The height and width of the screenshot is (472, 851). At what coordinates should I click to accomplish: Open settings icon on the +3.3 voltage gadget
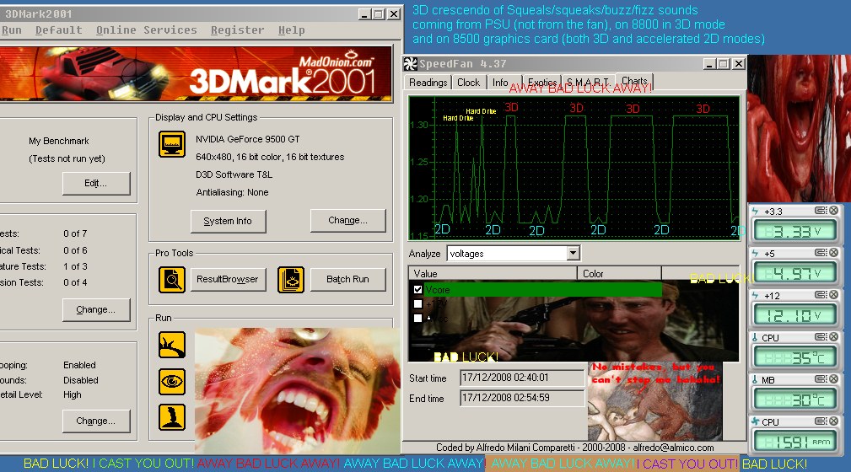(x=821, y=211)
